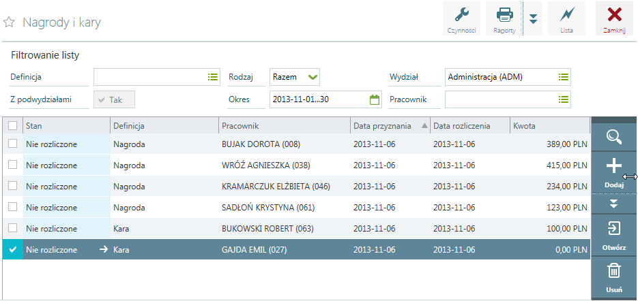This screenshot has height=301, width=638.
Task: Select the KRAMARCZUK ELŻBIETA (046) cell
Action: [x=285, y=187]
